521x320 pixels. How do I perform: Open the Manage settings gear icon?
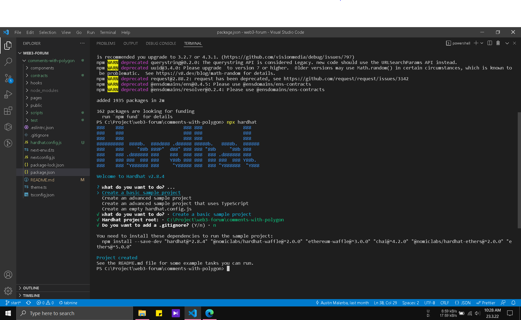coord(8,291)
